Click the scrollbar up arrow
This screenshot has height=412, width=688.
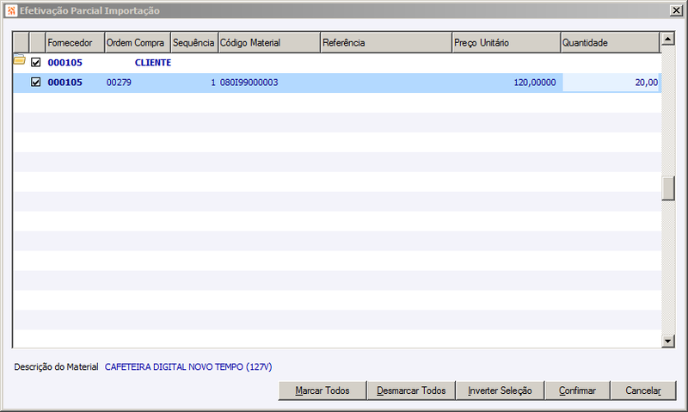point(668,39)
